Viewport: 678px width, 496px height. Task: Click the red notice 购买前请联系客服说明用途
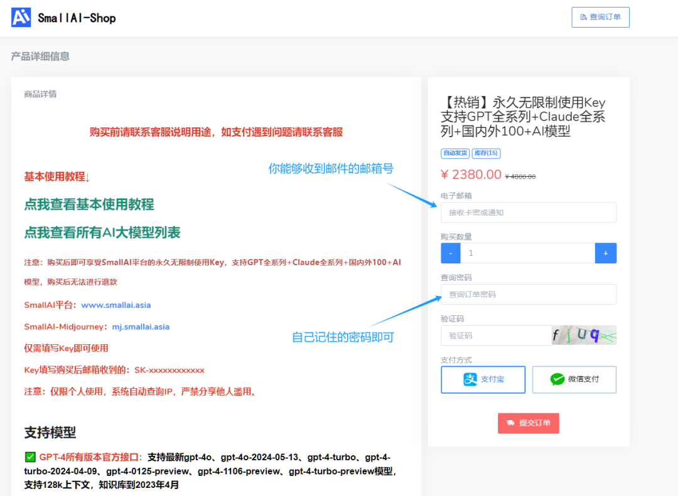click(x=216, y=132)
